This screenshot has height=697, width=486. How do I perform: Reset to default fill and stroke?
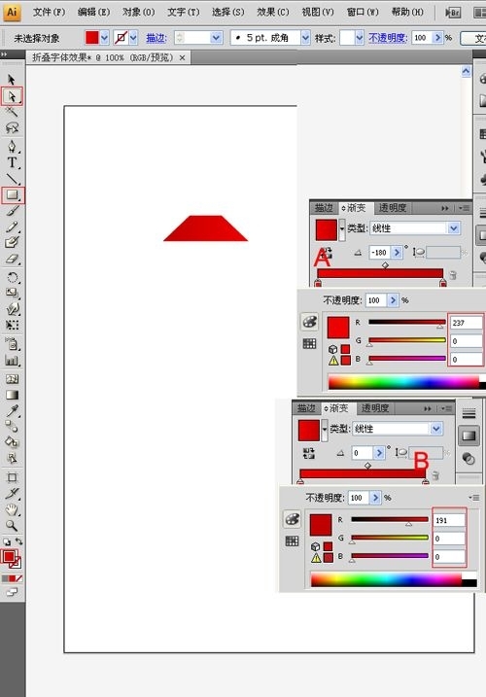(7, 541)
